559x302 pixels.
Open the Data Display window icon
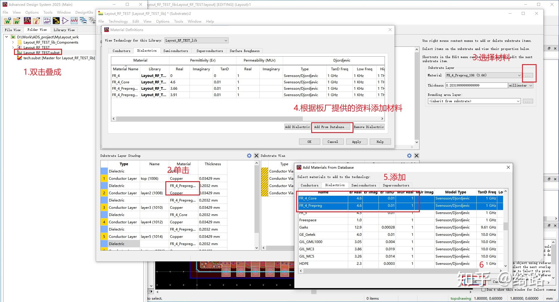[74, 21]
